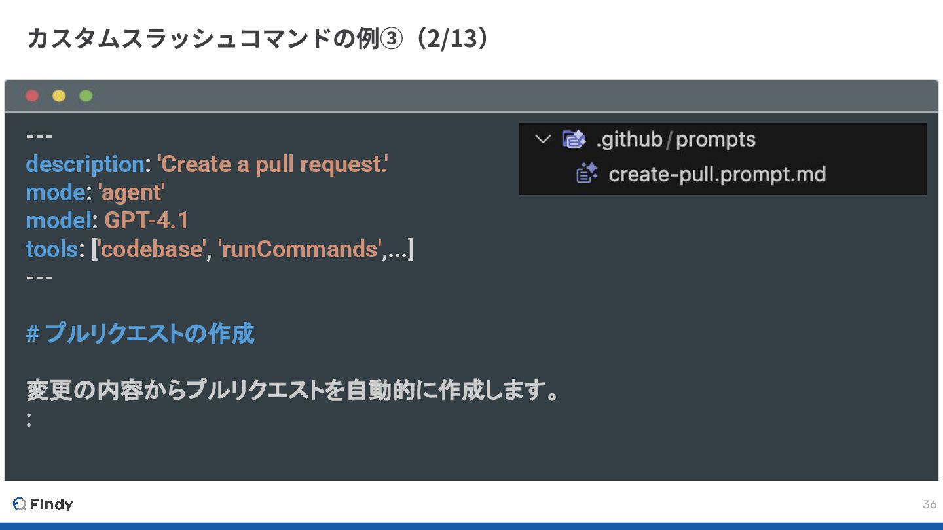Image resolution: width=943 pixels, height=530 pixels.
Task: Click the プルリクエストの作成 heading
Action: pos(140,334)
